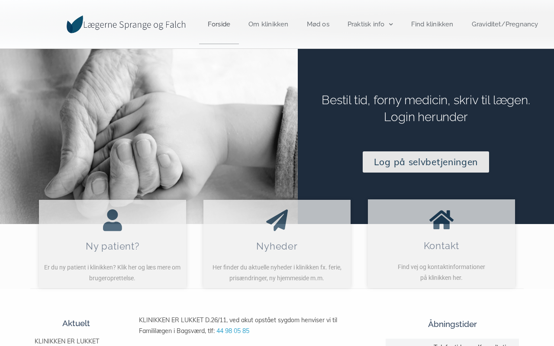Open the Kontakt heading link

441,246
